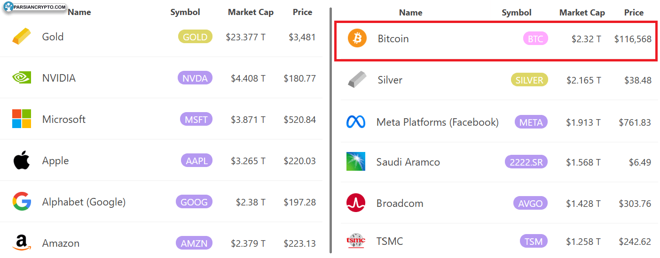
Task: Click the Meta Platforms infinity logo
Action: pos(356,122)
